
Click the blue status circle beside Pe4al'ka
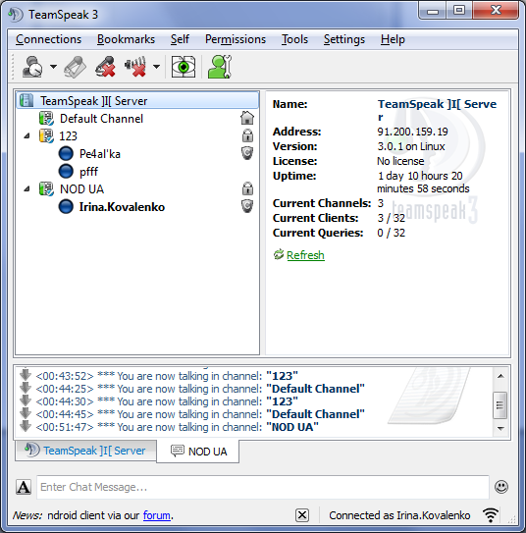click(x=66, y=153)
